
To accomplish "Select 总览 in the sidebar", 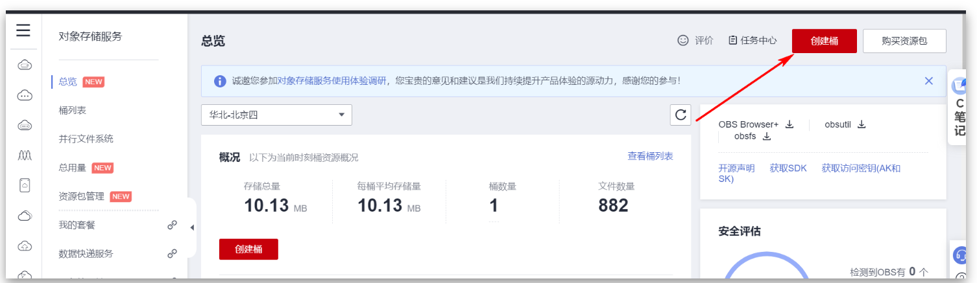I will tap(67, 82).
